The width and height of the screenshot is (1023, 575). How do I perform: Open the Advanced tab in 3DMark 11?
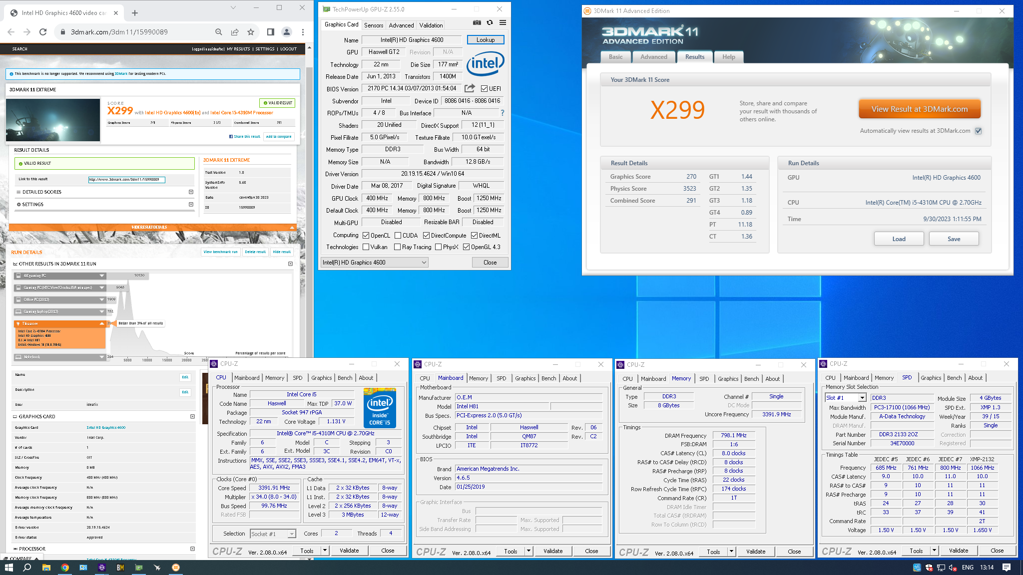(653, 57)
